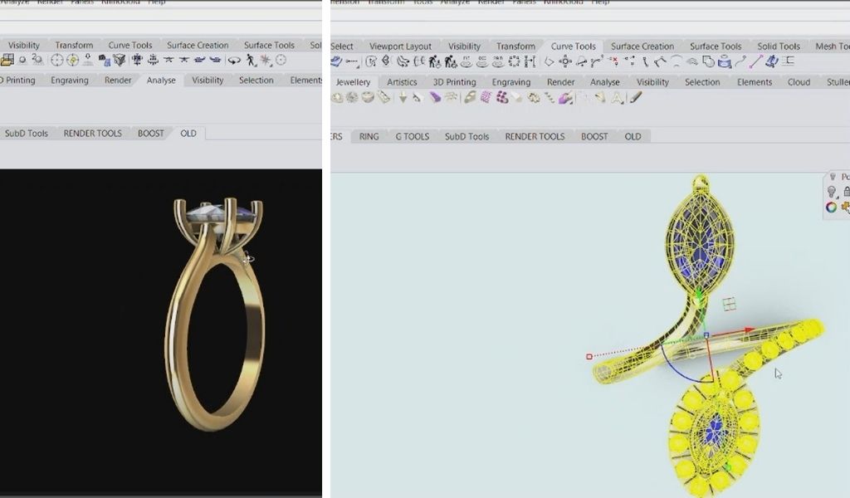850x498 pixels.
Task: Switch to the G TOOLS tab
Action: pos(412,137)
